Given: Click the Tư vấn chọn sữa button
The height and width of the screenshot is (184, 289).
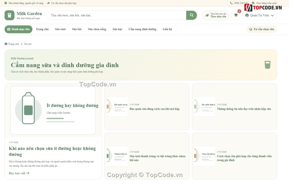Looking at the screenshot, I should click(262, 29).
